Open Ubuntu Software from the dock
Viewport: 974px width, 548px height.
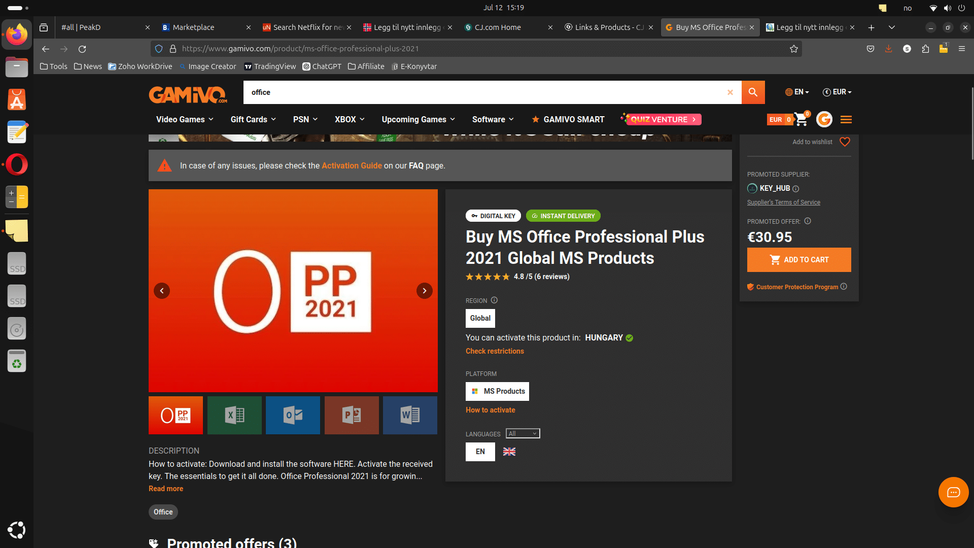(17, 99)
